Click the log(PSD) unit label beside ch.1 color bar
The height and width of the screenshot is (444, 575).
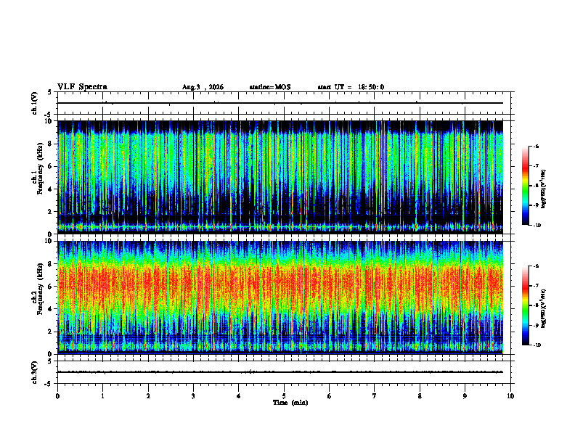(544, 189)
